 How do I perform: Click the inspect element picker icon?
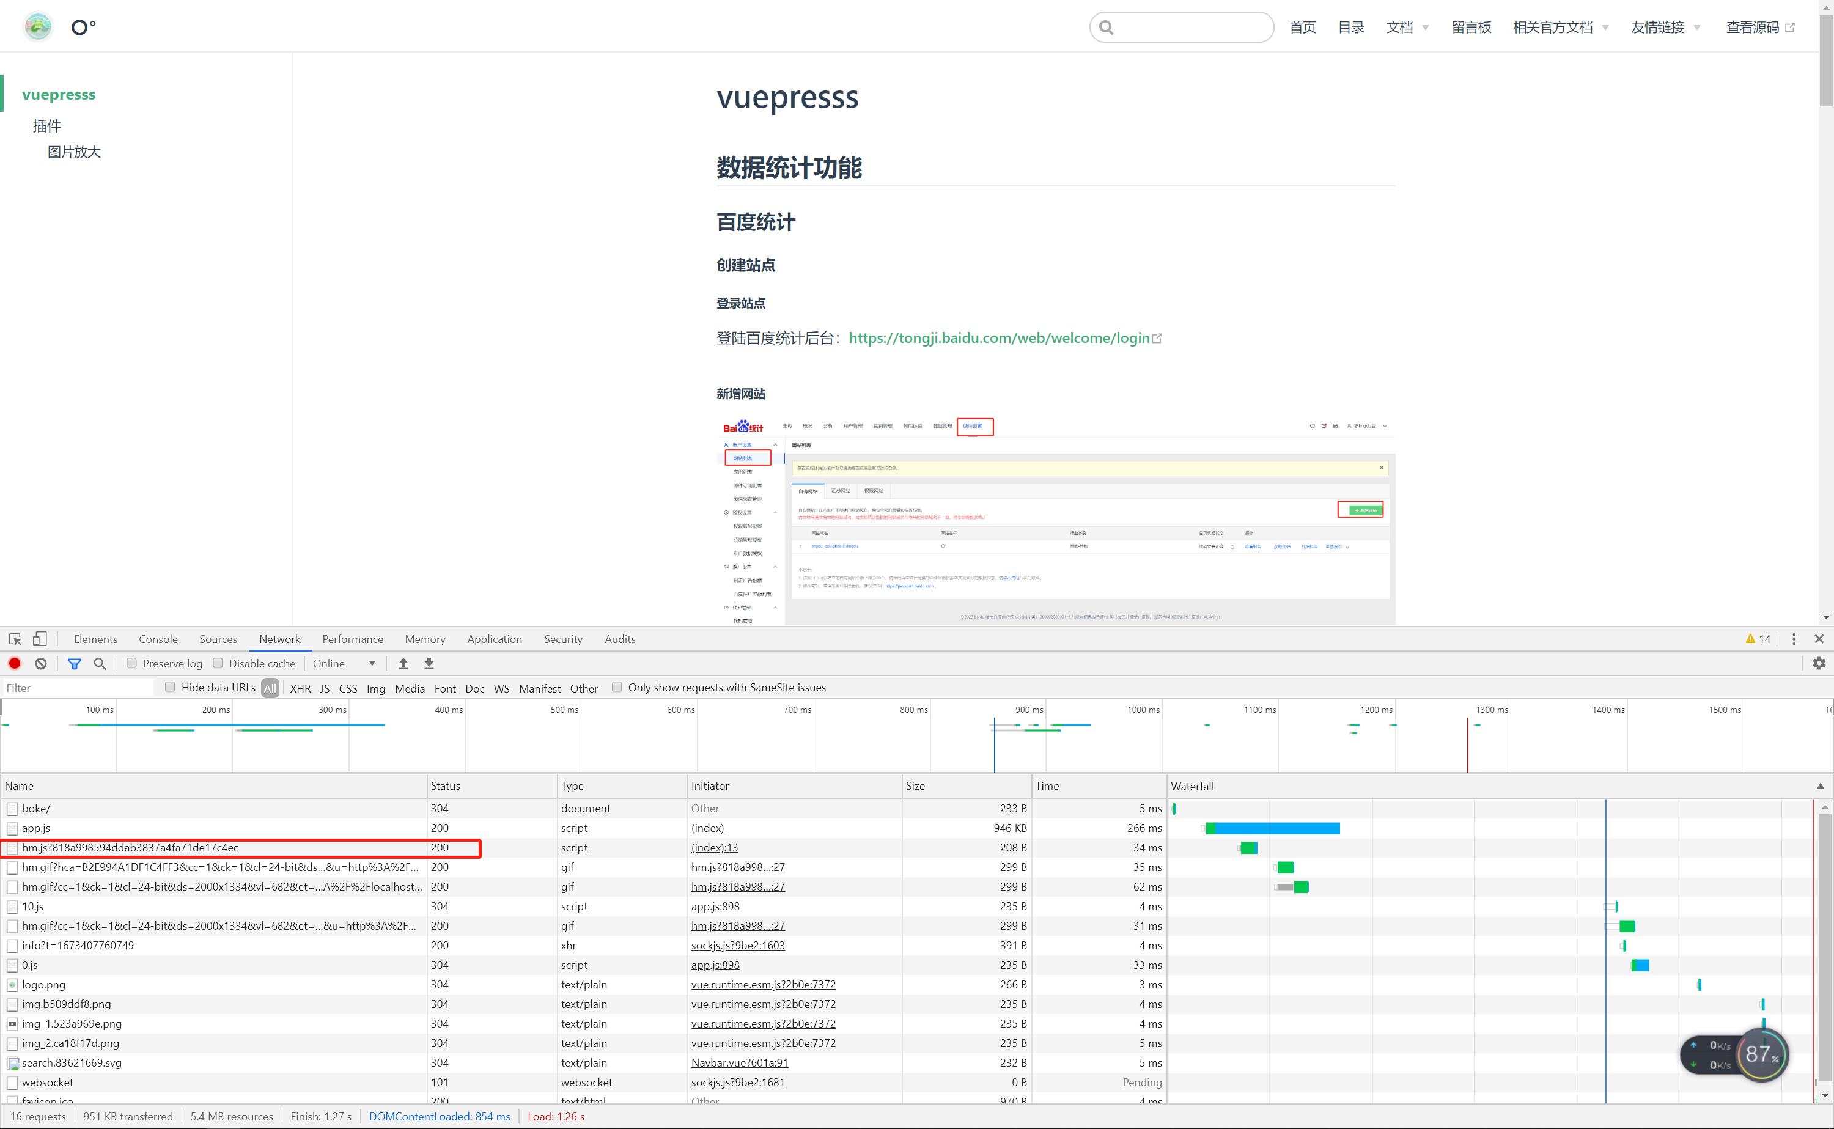coord(15,639)
